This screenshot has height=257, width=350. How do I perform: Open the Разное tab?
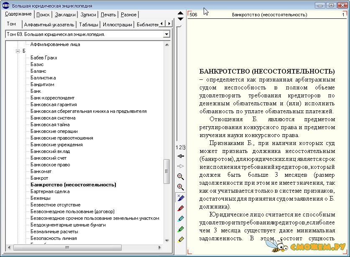(x=128, y=15)
